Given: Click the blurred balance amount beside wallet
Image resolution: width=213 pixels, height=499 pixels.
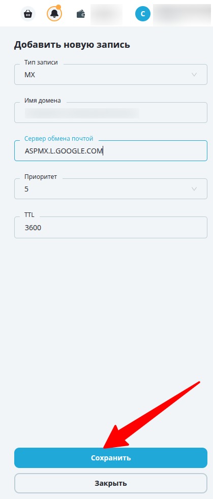Looking at the screenshot, I should tap(107, 14).
